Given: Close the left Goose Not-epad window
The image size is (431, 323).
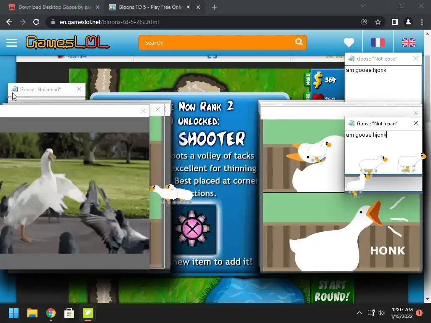Looking at the screenshot, I should 79,89.
